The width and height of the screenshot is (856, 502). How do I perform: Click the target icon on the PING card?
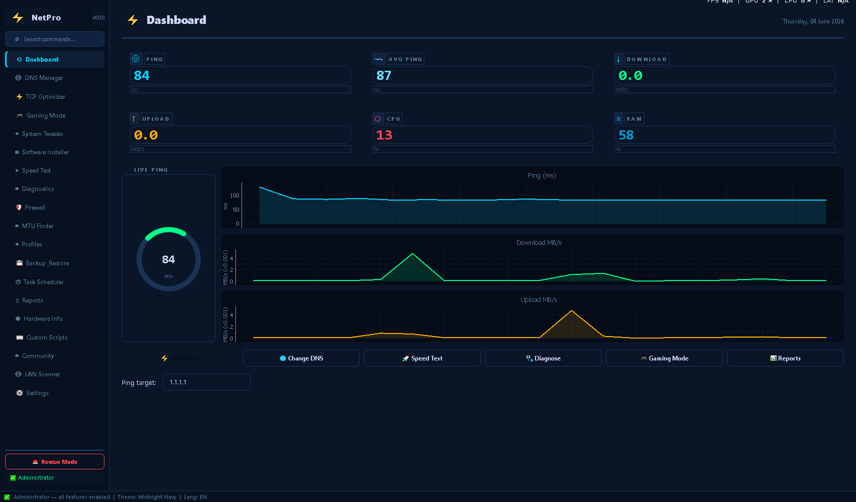[136, 59]
